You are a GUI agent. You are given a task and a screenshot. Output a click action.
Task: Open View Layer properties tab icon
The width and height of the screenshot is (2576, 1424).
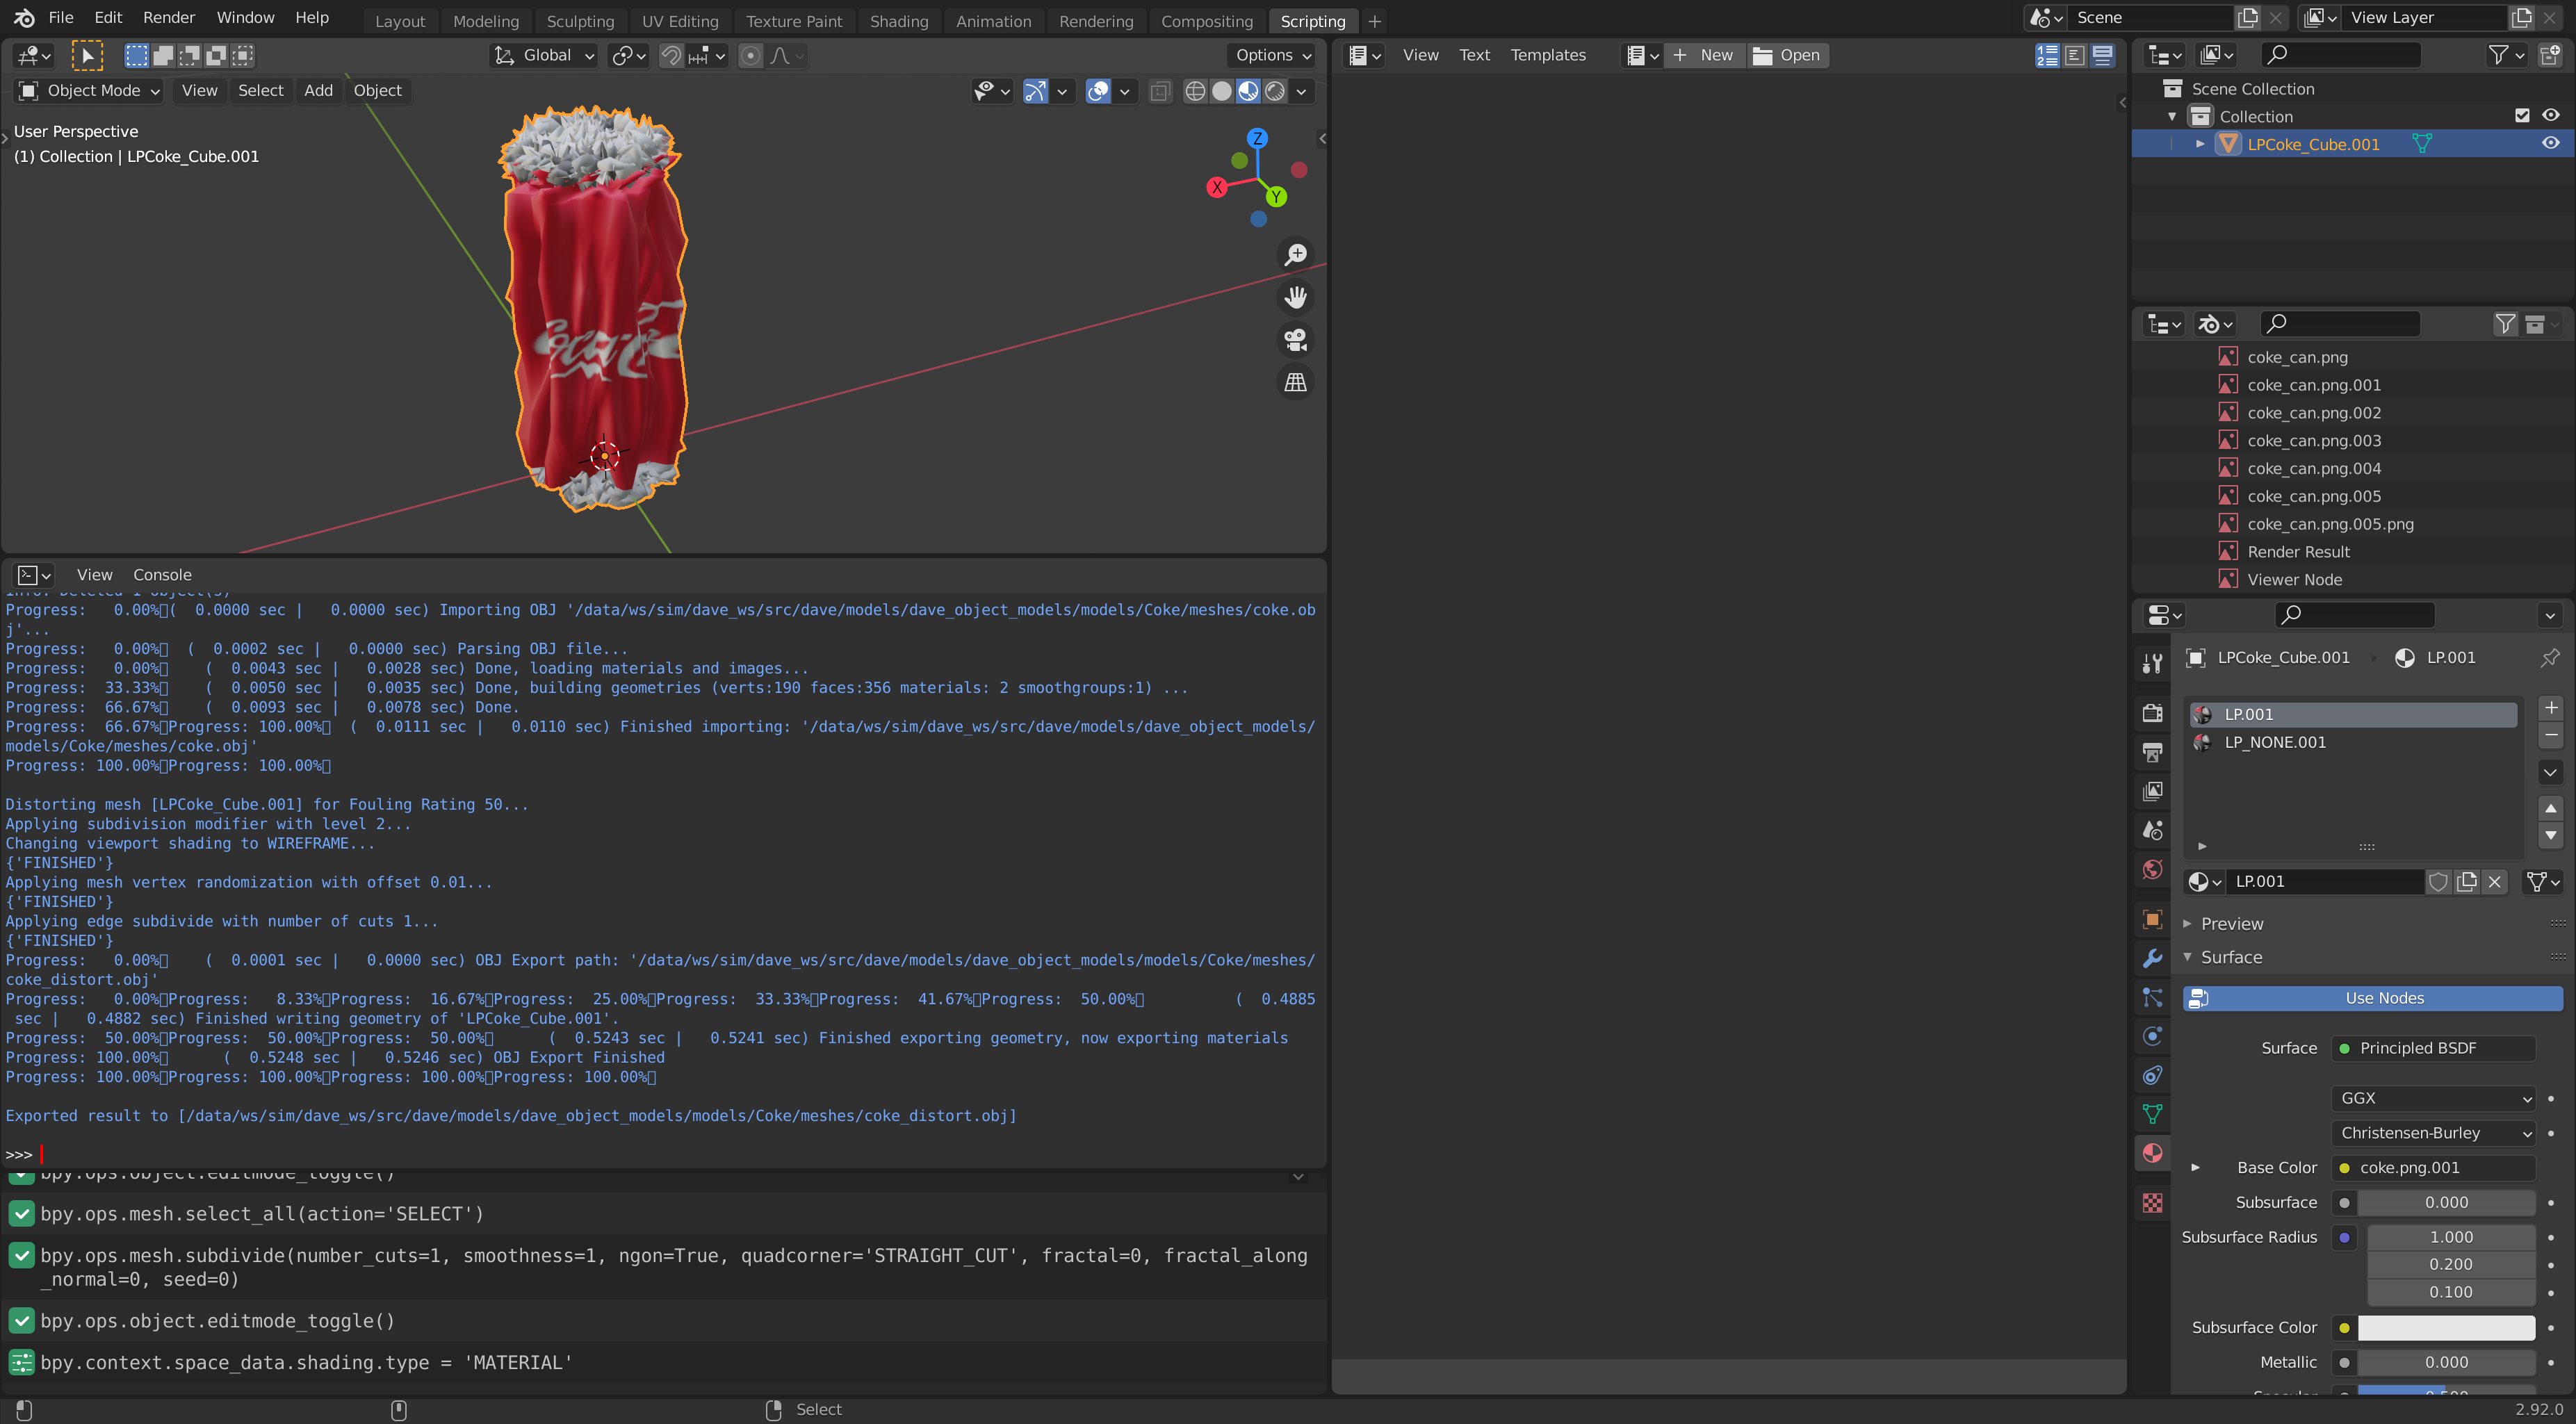[2152, 791]
